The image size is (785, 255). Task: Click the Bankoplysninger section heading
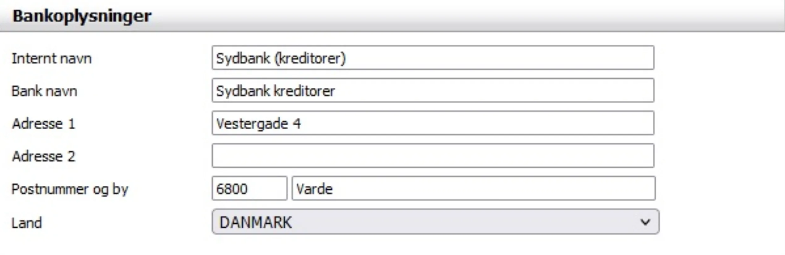pos(82,16)
